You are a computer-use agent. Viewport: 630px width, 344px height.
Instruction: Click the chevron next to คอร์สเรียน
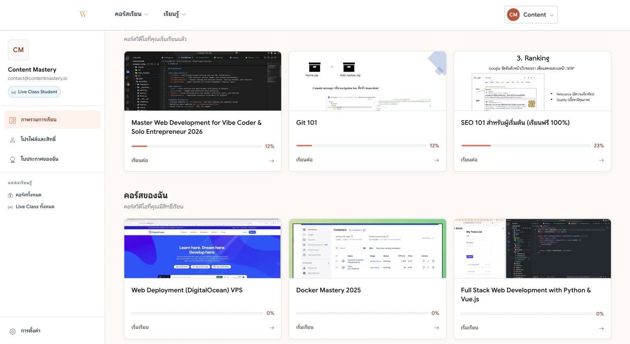[146, 15]
